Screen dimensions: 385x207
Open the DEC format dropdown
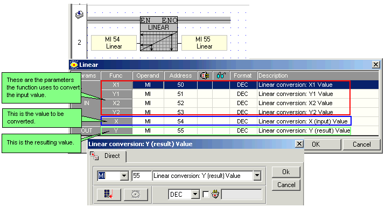pyautogui.click(x=195, y=195)
